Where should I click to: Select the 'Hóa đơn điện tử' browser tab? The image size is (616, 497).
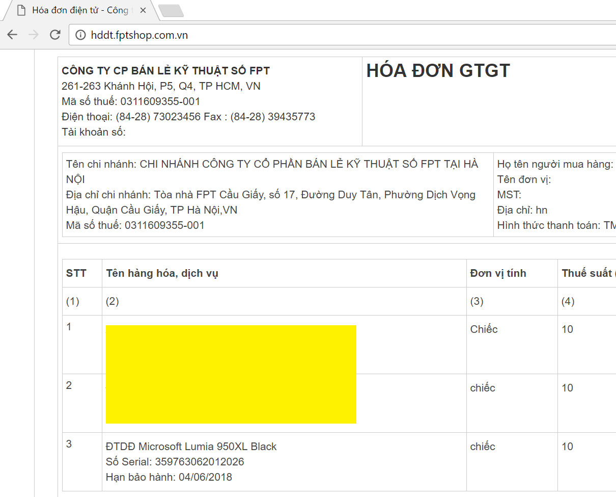click(x=81, y=10)
